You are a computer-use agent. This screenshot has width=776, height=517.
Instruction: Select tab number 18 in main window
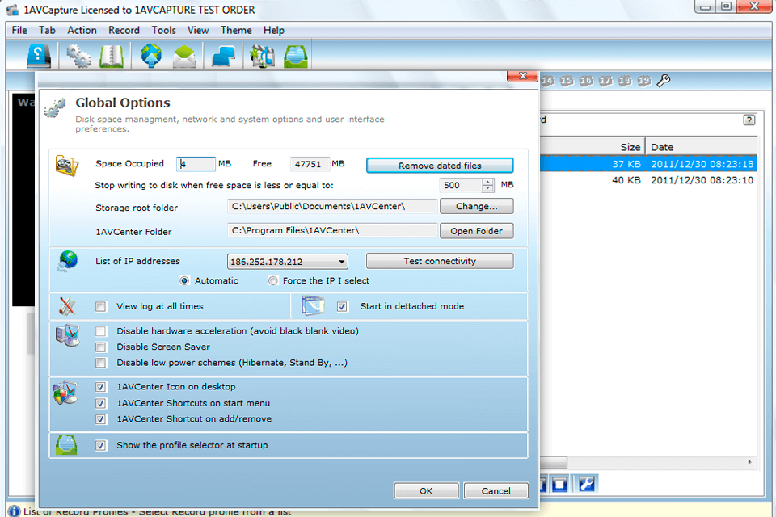[x=625, y=81]
